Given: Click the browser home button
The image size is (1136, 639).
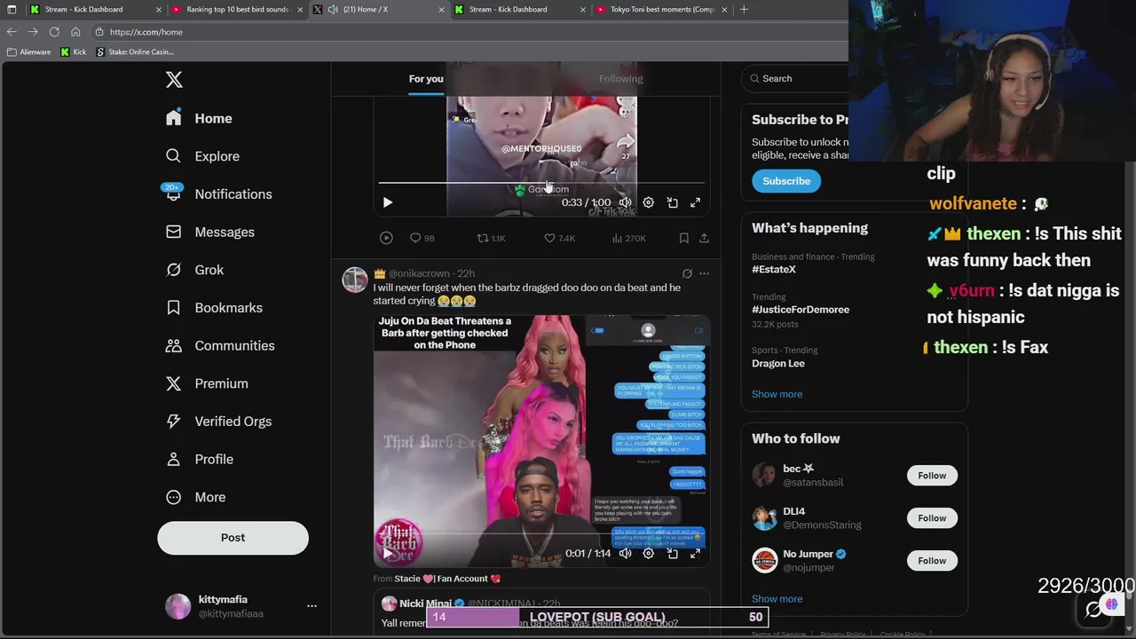Looking at the screenshot, I should coord(75,32).
